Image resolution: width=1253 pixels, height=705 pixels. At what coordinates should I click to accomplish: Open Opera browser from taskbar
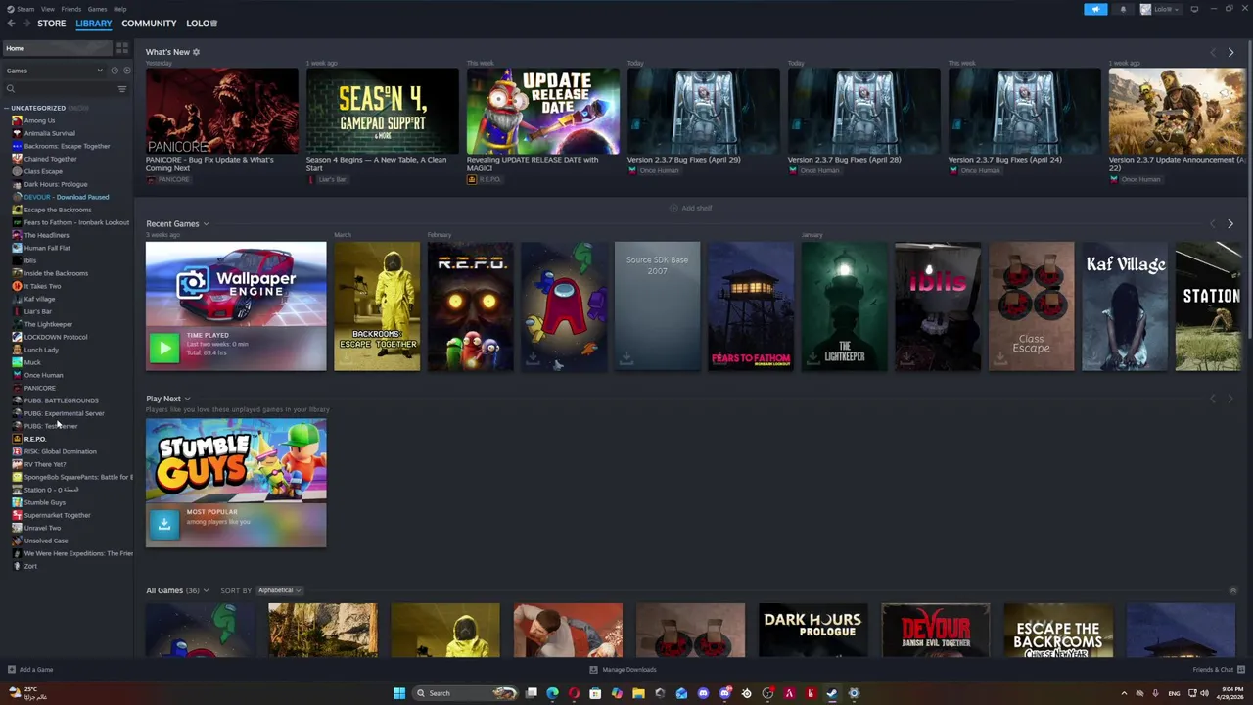pyautogui.click(x=574, y=693)
